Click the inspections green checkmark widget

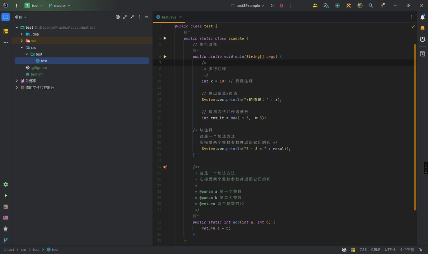[413, 27]
